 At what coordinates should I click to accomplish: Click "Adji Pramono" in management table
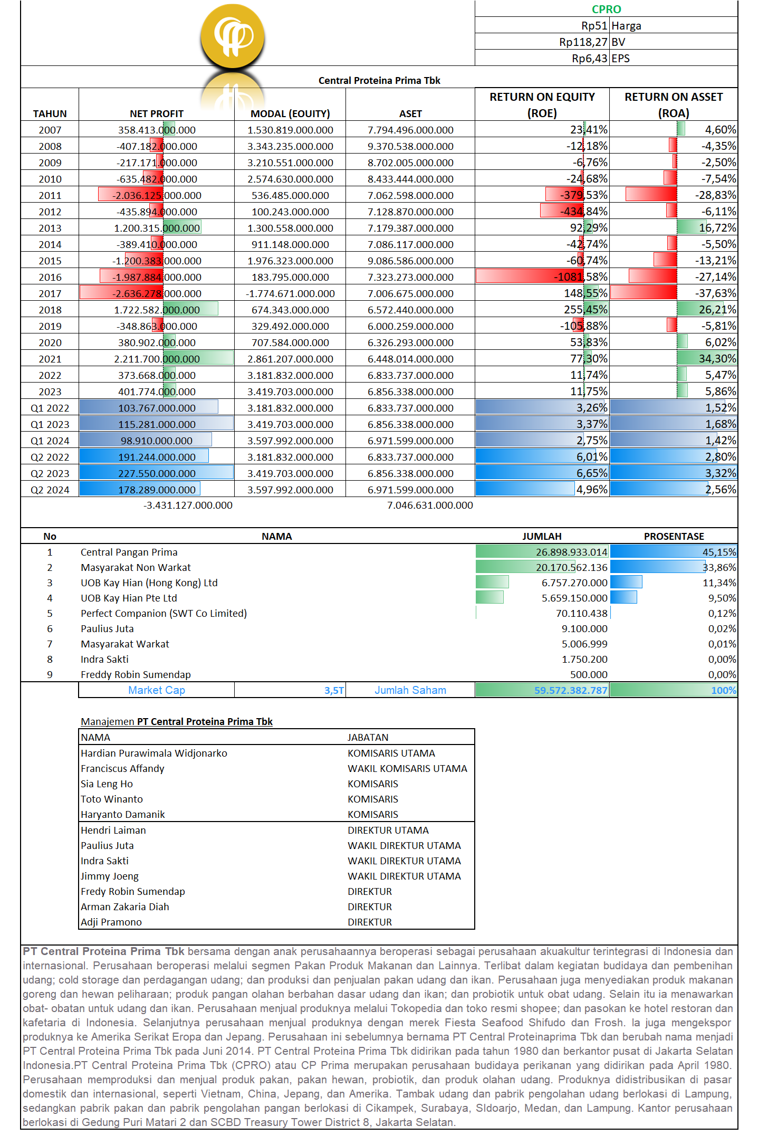pos(111,922)
